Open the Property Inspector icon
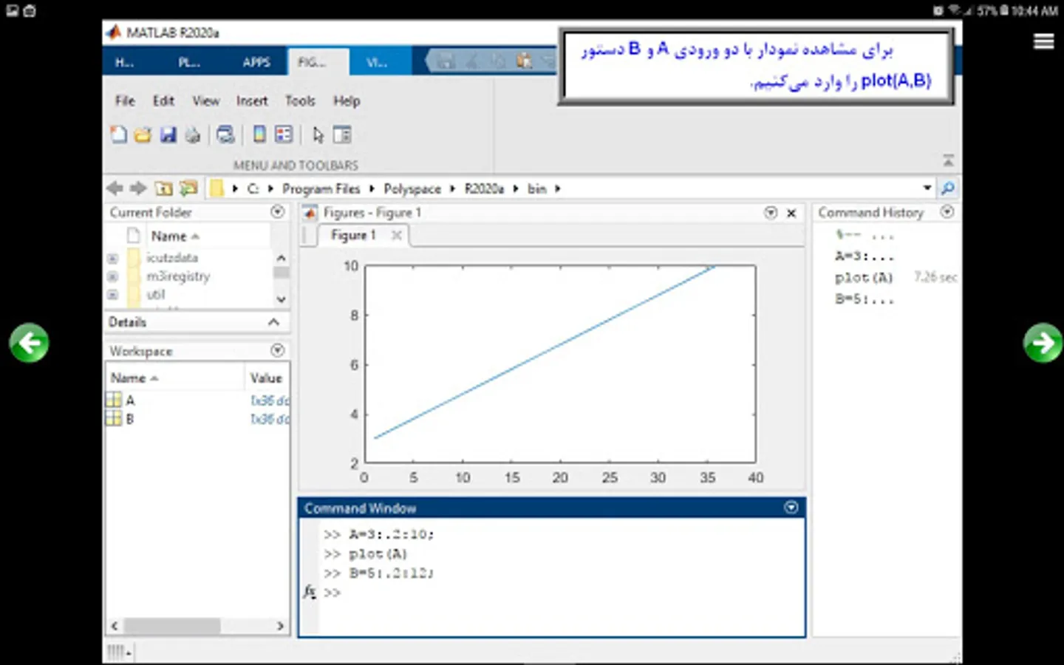This screenshot has width=1064, height=665. [x=342, y=134]
